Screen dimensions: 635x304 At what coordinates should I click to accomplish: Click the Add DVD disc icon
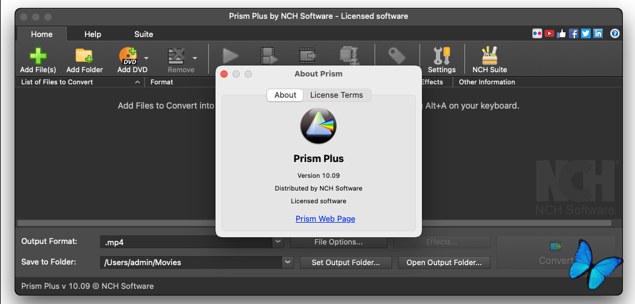point(128,56)
